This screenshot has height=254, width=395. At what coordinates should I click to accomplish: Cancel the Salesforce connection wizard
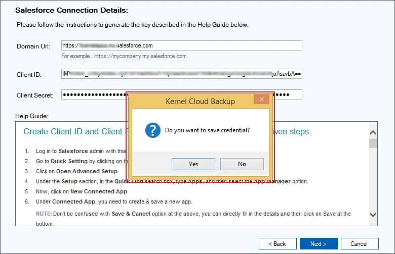[360, 244]
